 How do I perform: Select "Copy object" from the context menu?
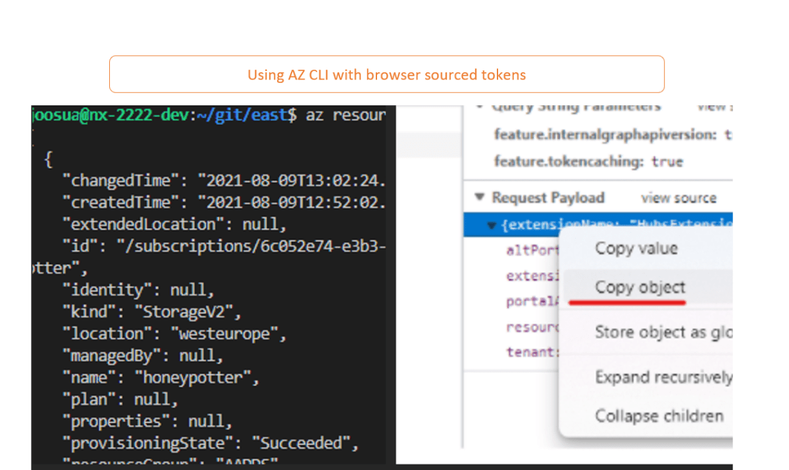[639, 287]
